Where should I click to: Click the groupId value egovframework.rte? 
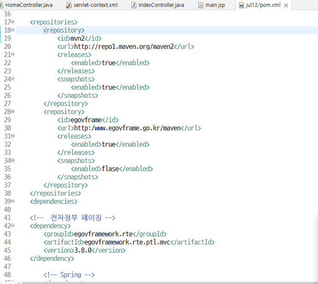[103, 234]
